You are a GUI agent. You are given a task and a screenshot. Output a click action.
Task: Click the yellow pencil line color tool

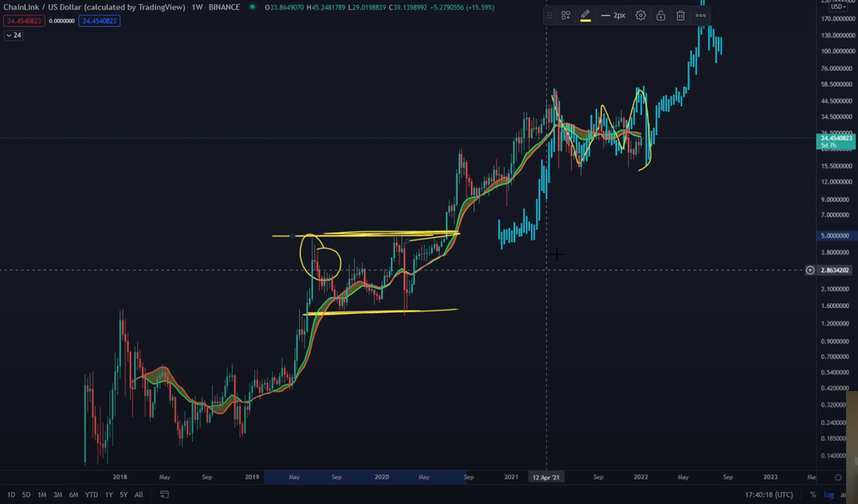(585, 15)
